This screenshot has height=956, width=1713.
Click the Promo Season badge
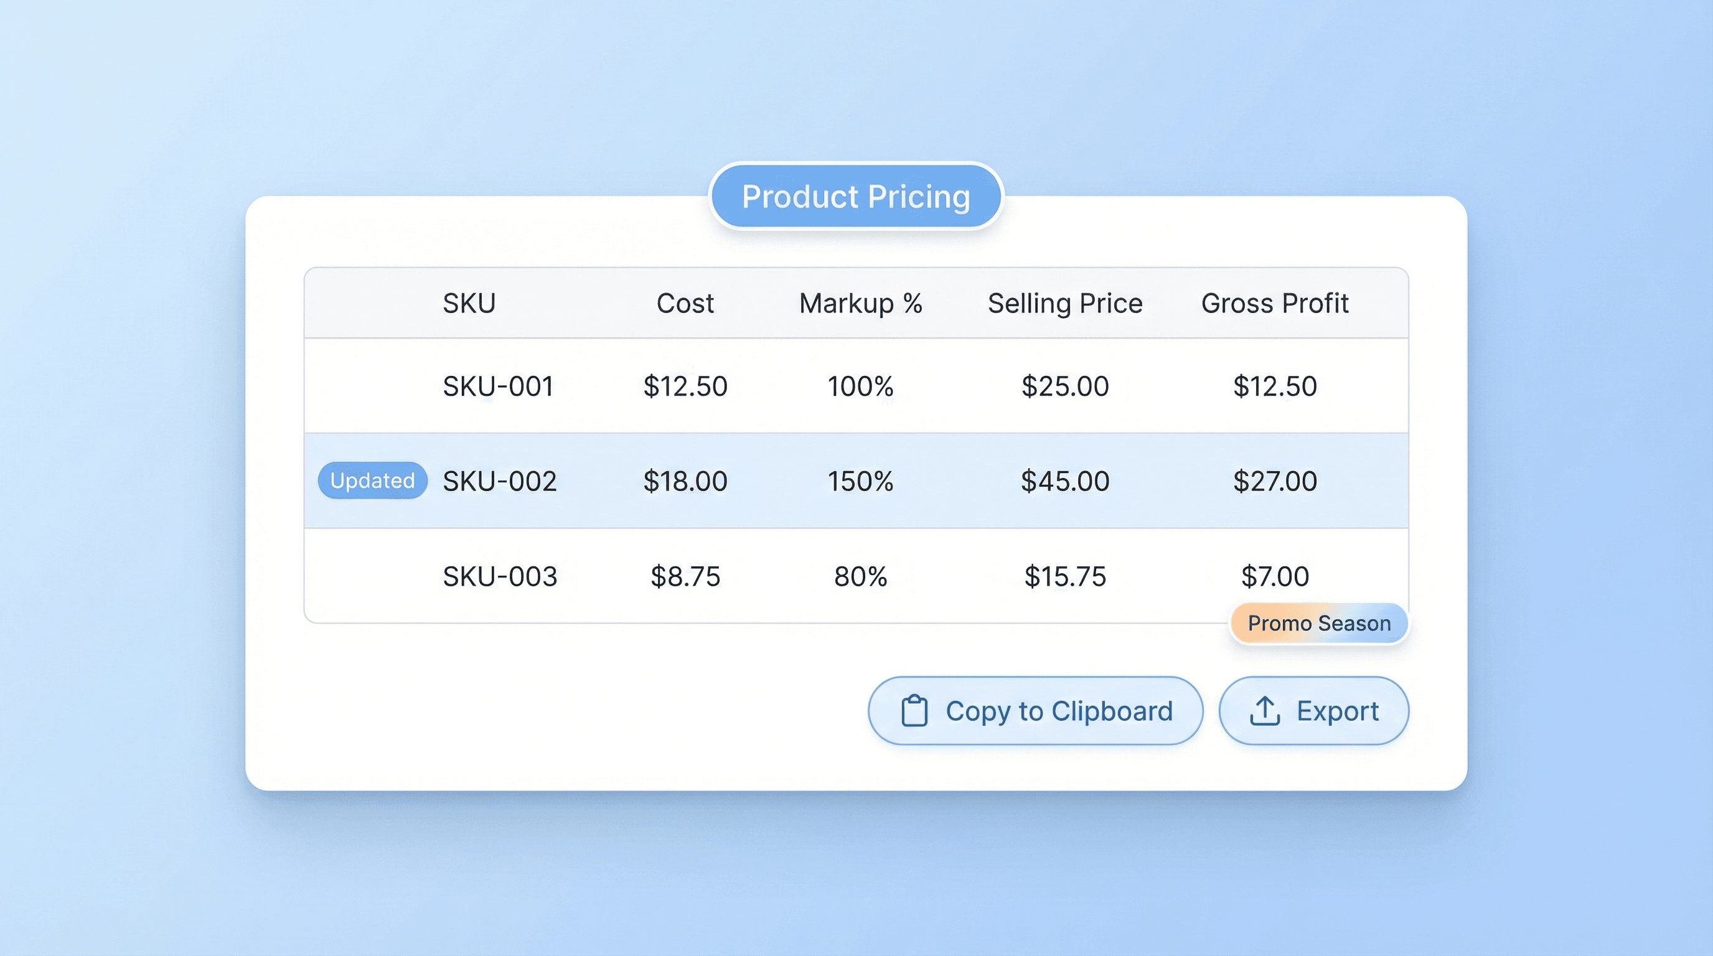(1318, 623)
